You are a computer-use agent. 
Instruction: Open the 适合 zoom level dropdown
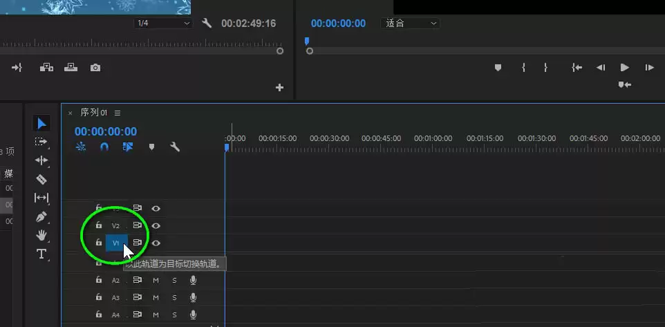click(x=410, y=24)
